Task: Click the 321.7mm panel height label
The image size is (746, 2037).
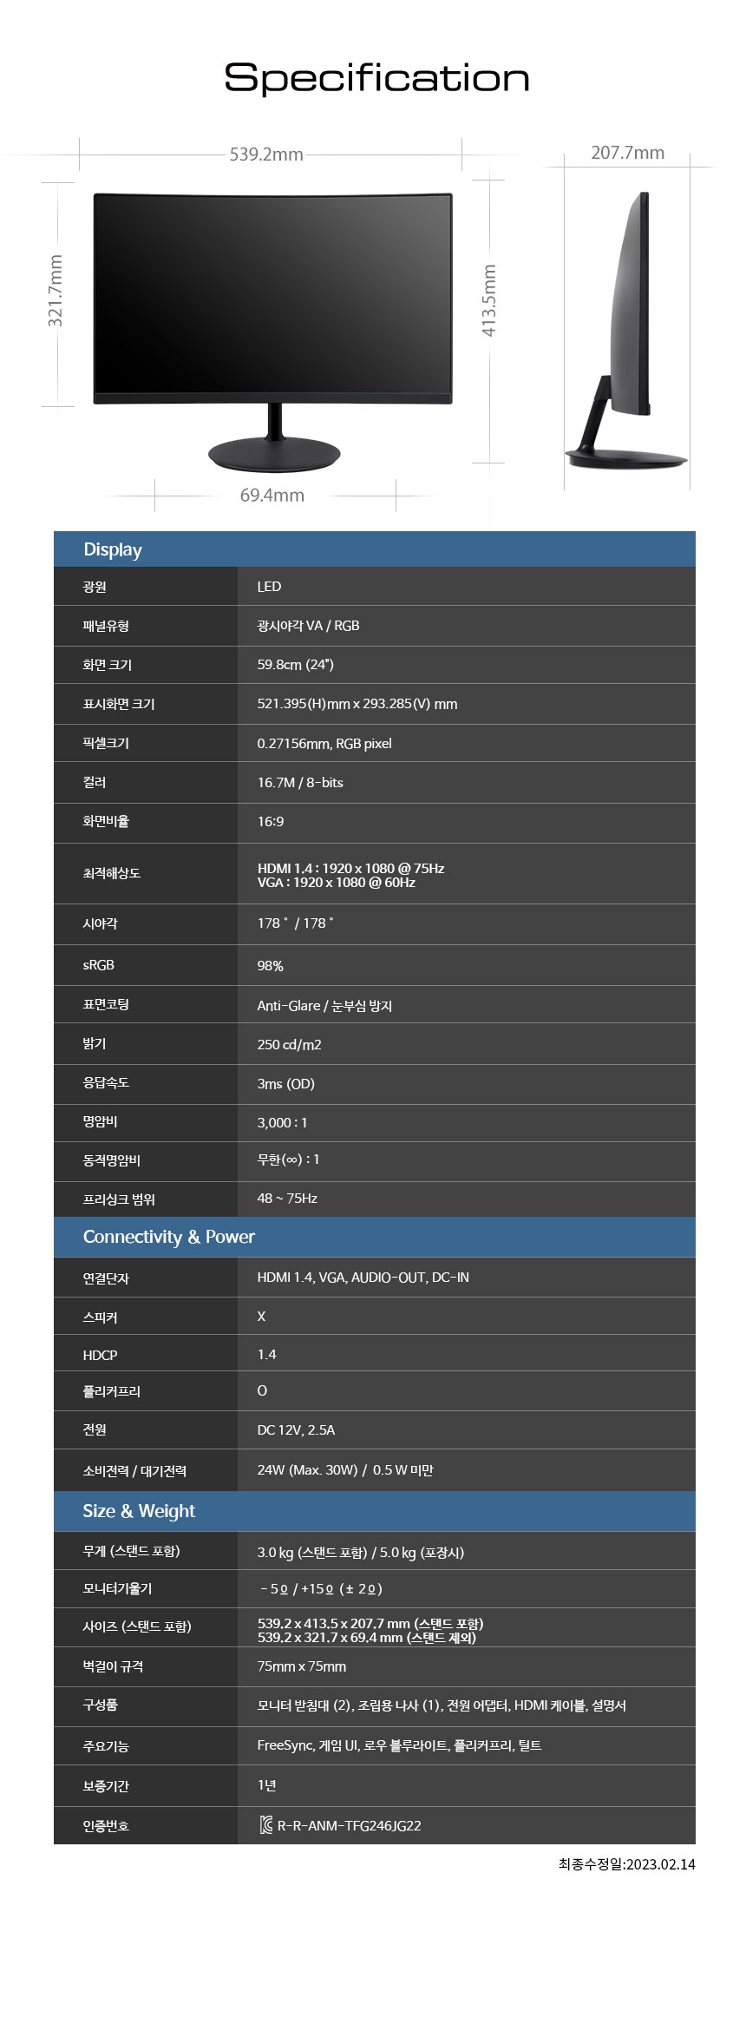Action: click(x=56, y=291)
